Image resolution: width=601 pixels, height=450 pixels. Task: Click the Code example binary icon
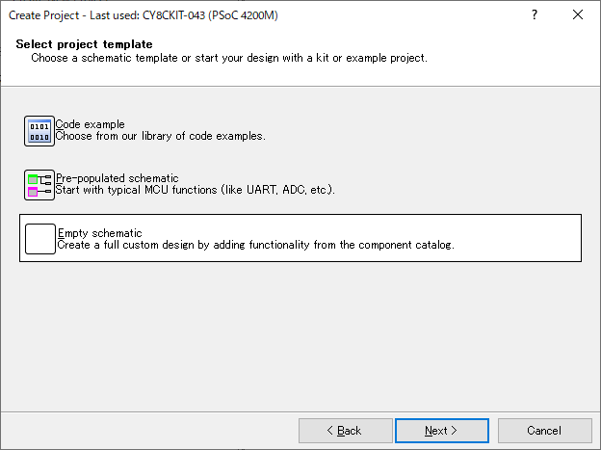[39, 131]
